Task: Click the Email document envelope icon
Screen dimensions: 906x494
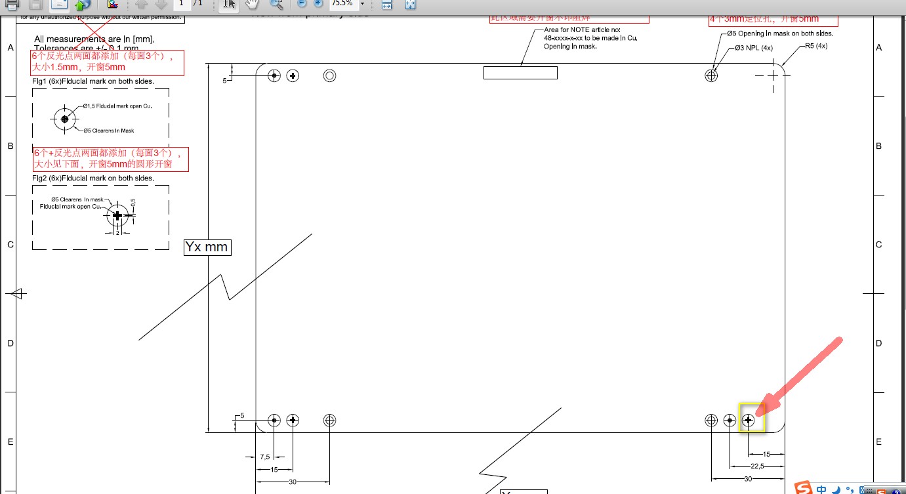Action: click(x=59, y=4)
